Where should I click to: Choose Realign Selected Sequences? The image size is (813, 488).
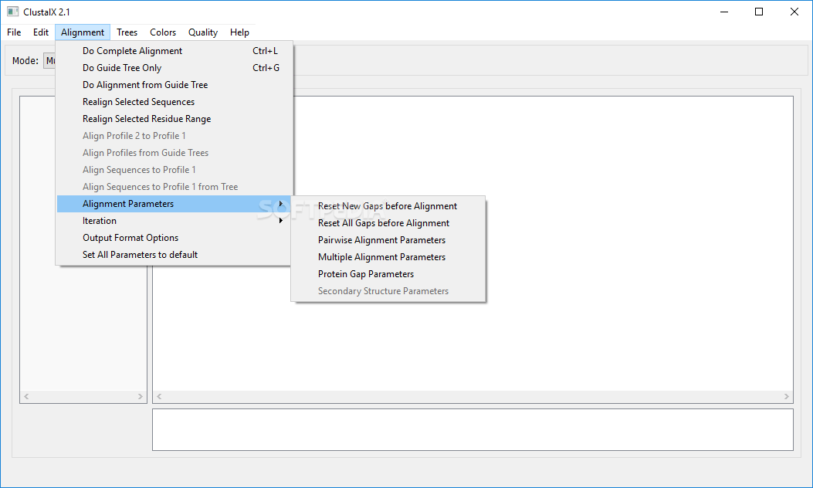tap(174, 102)
